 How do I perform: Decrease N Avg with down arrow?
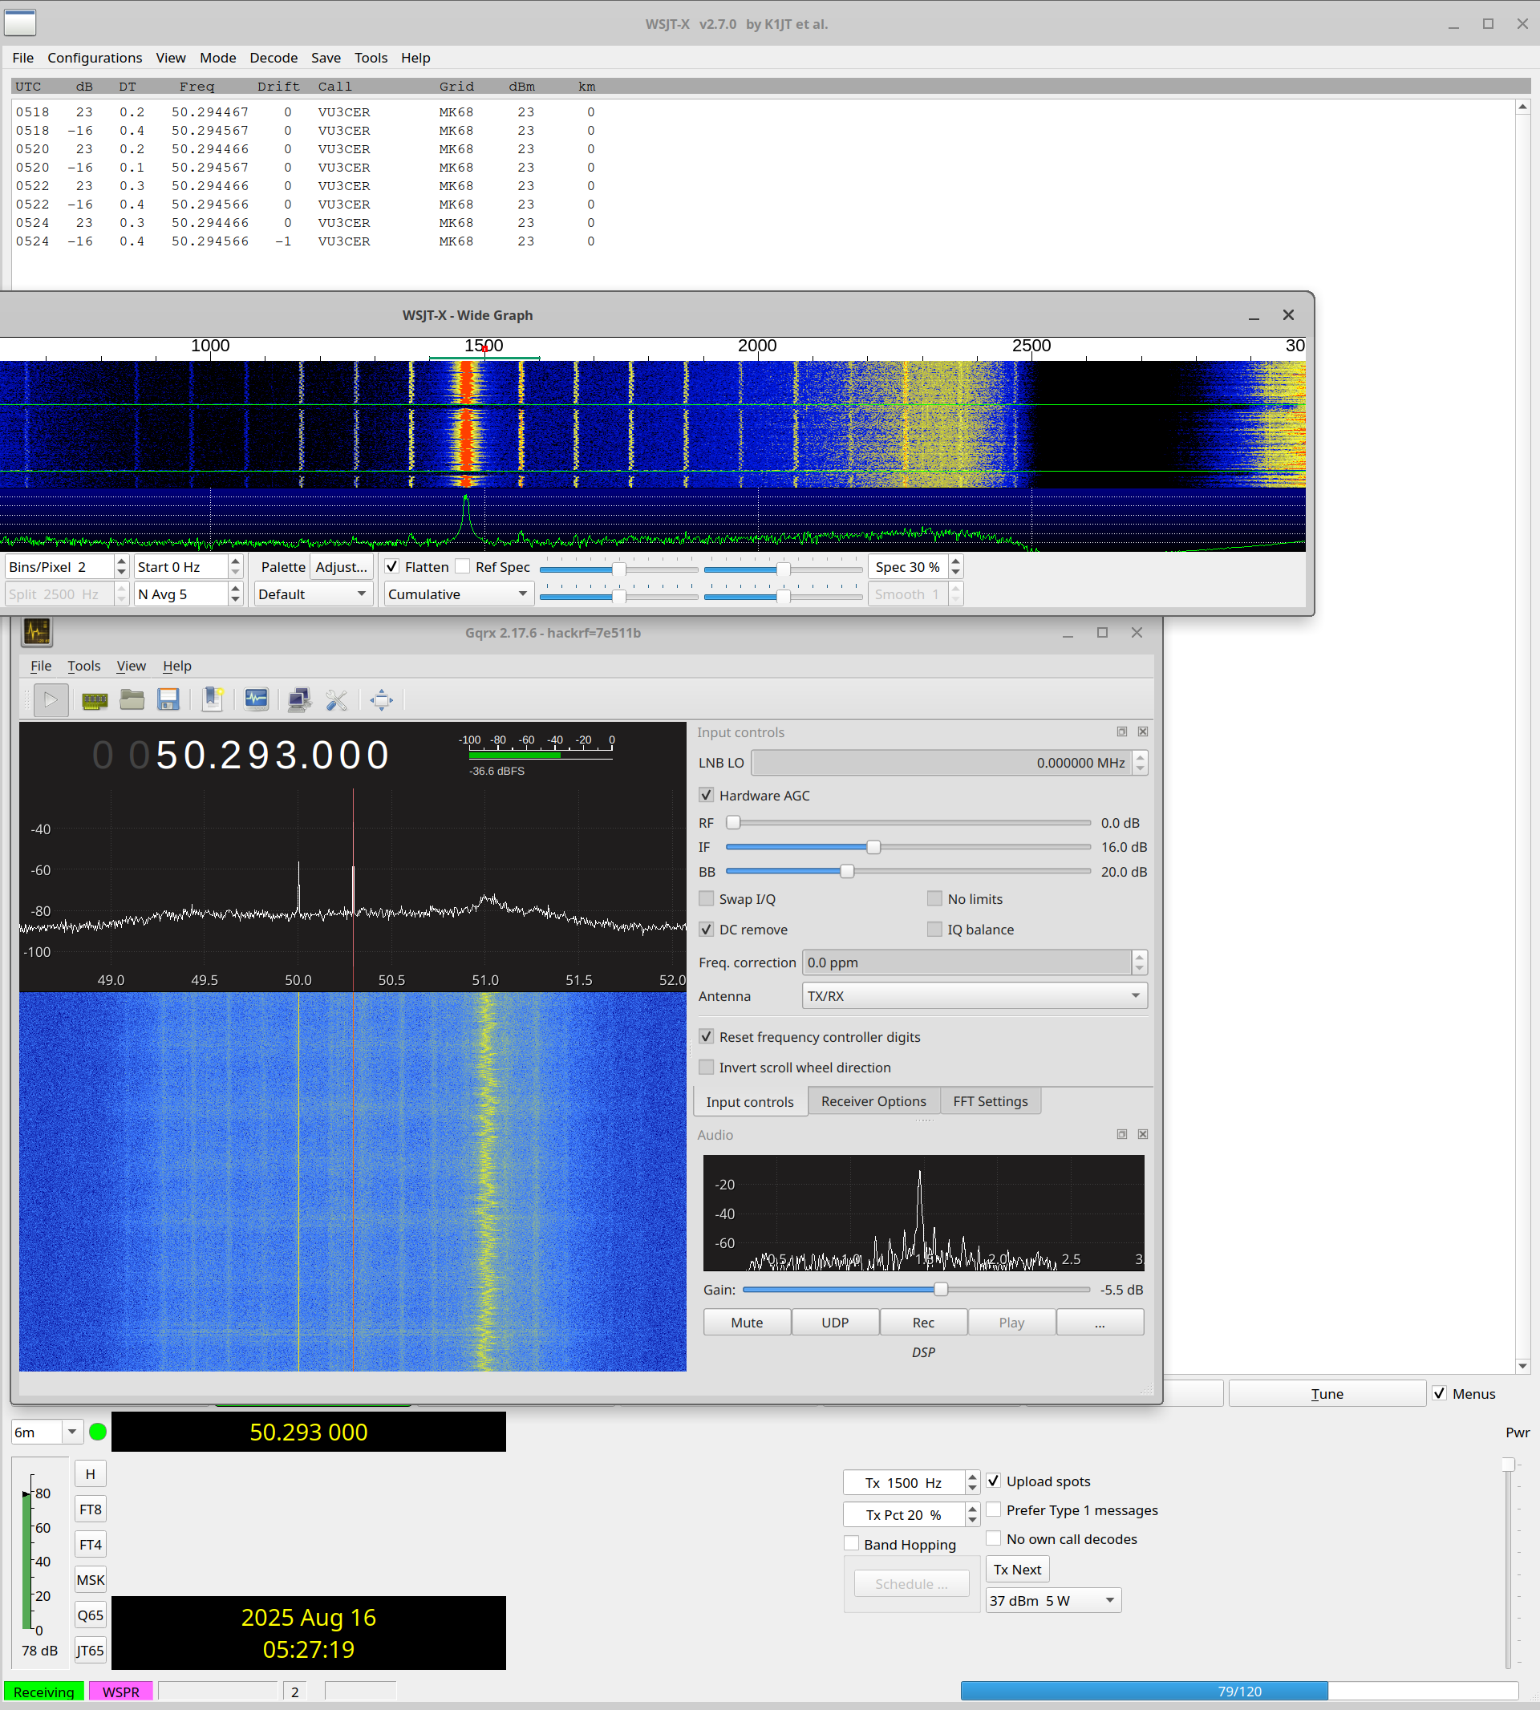(235, 600)
